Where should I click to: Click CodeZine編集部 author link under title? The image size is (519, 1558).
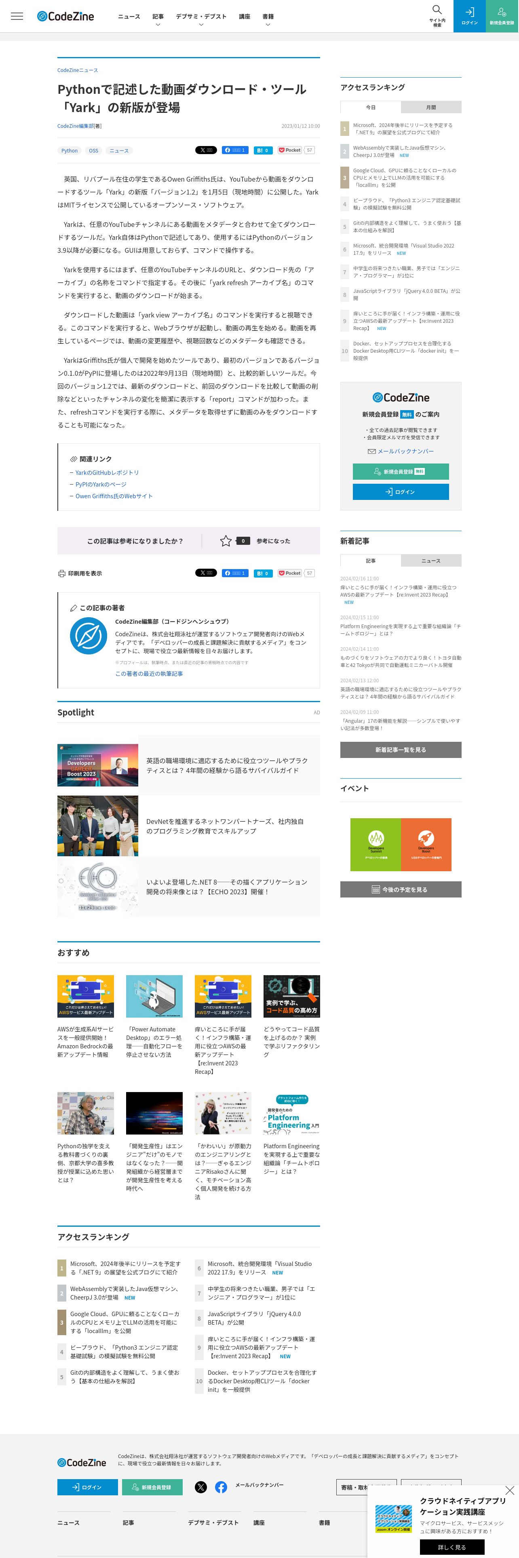tap(76, 126)
